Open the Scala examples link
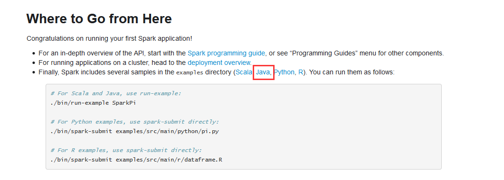 coord(244,72)
